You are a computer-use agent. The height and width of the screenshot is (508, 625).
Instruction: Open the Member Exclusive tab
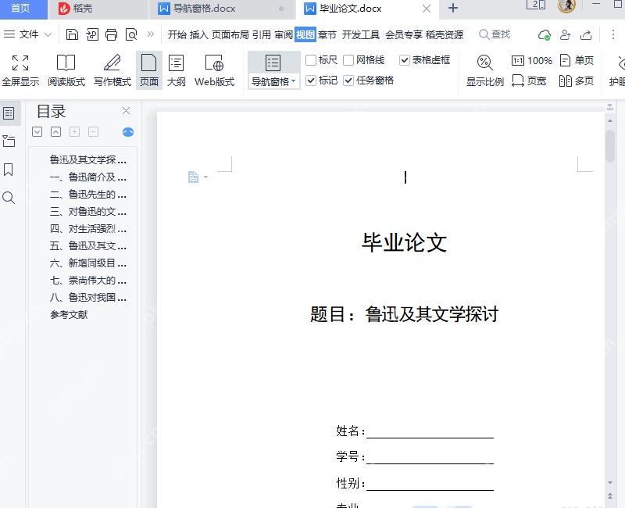pos(403,34)
